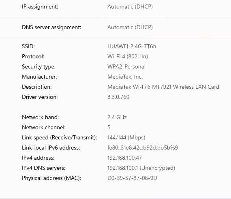Click the IPv4 DNS servers value 192.168.100.1
Screen dimensions: 231x199
pyautogui.click(x=141, y=168)
